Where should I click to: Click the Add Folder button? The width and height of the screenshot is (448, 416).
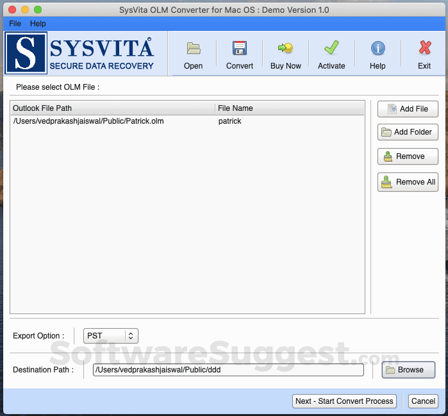pos(408,132)
